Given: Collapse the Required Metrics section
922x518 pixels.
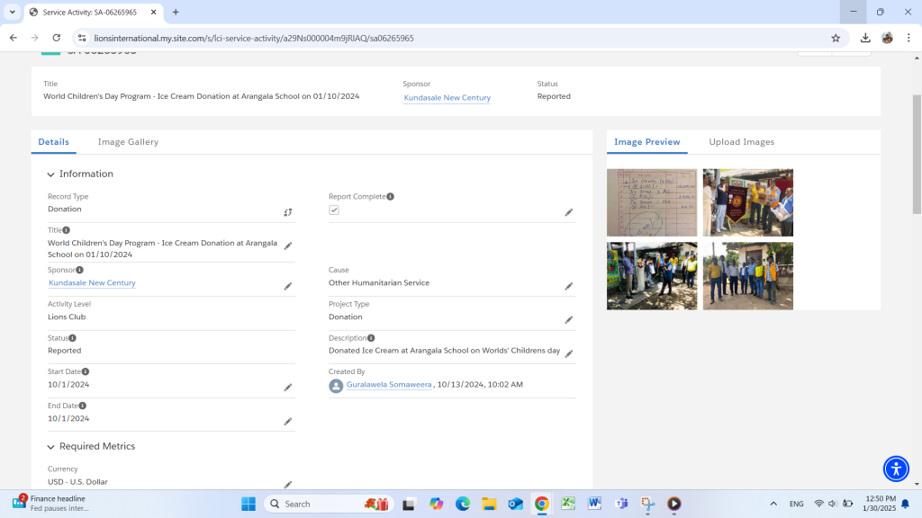Looking at the screenshot, I should pyautogui.click(x=50, y=447).
